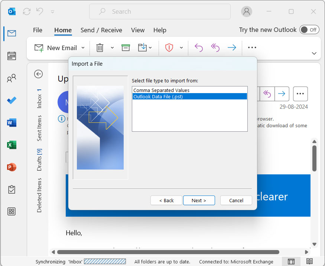Launch Word from the sidebar

point(11,122)
